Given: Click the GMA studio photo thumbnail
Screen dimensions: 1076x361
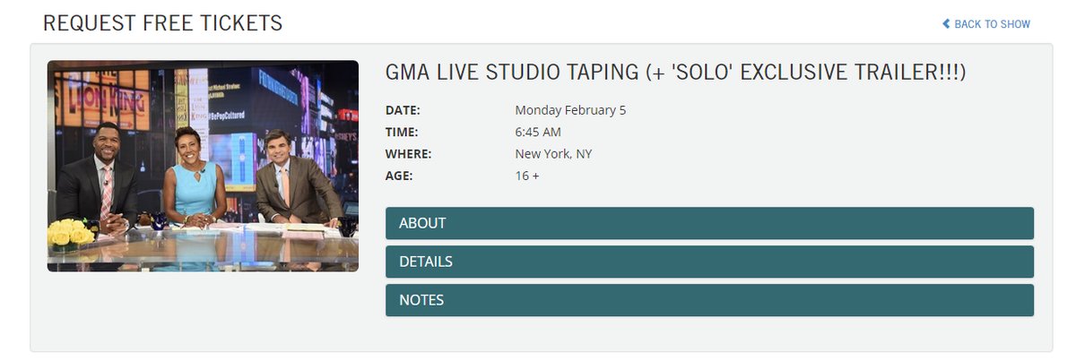Looking at the screenshot, I should (x=203, y=166).
